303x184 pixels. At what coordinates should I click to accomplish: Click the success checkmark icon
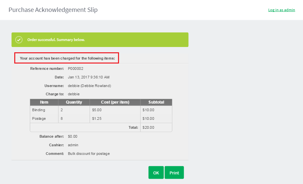19,40
